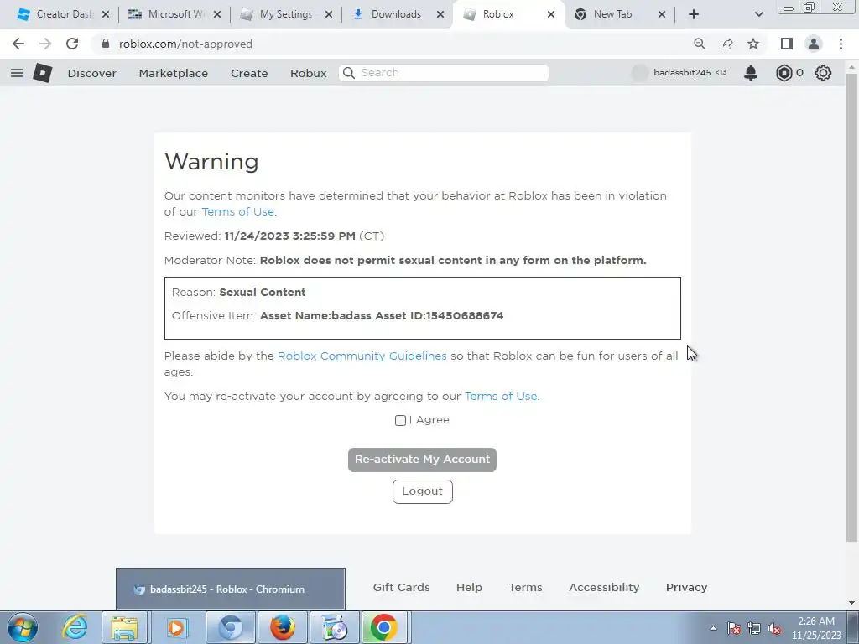The width and height of the screenshot is (859, 644).
Task: Click Re-activate My Account button
Action: coord(423,460)
